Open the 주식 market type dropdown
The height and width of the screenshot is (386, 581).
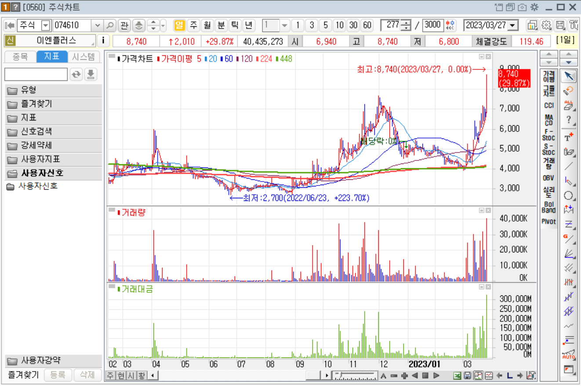tap(46, 25)
